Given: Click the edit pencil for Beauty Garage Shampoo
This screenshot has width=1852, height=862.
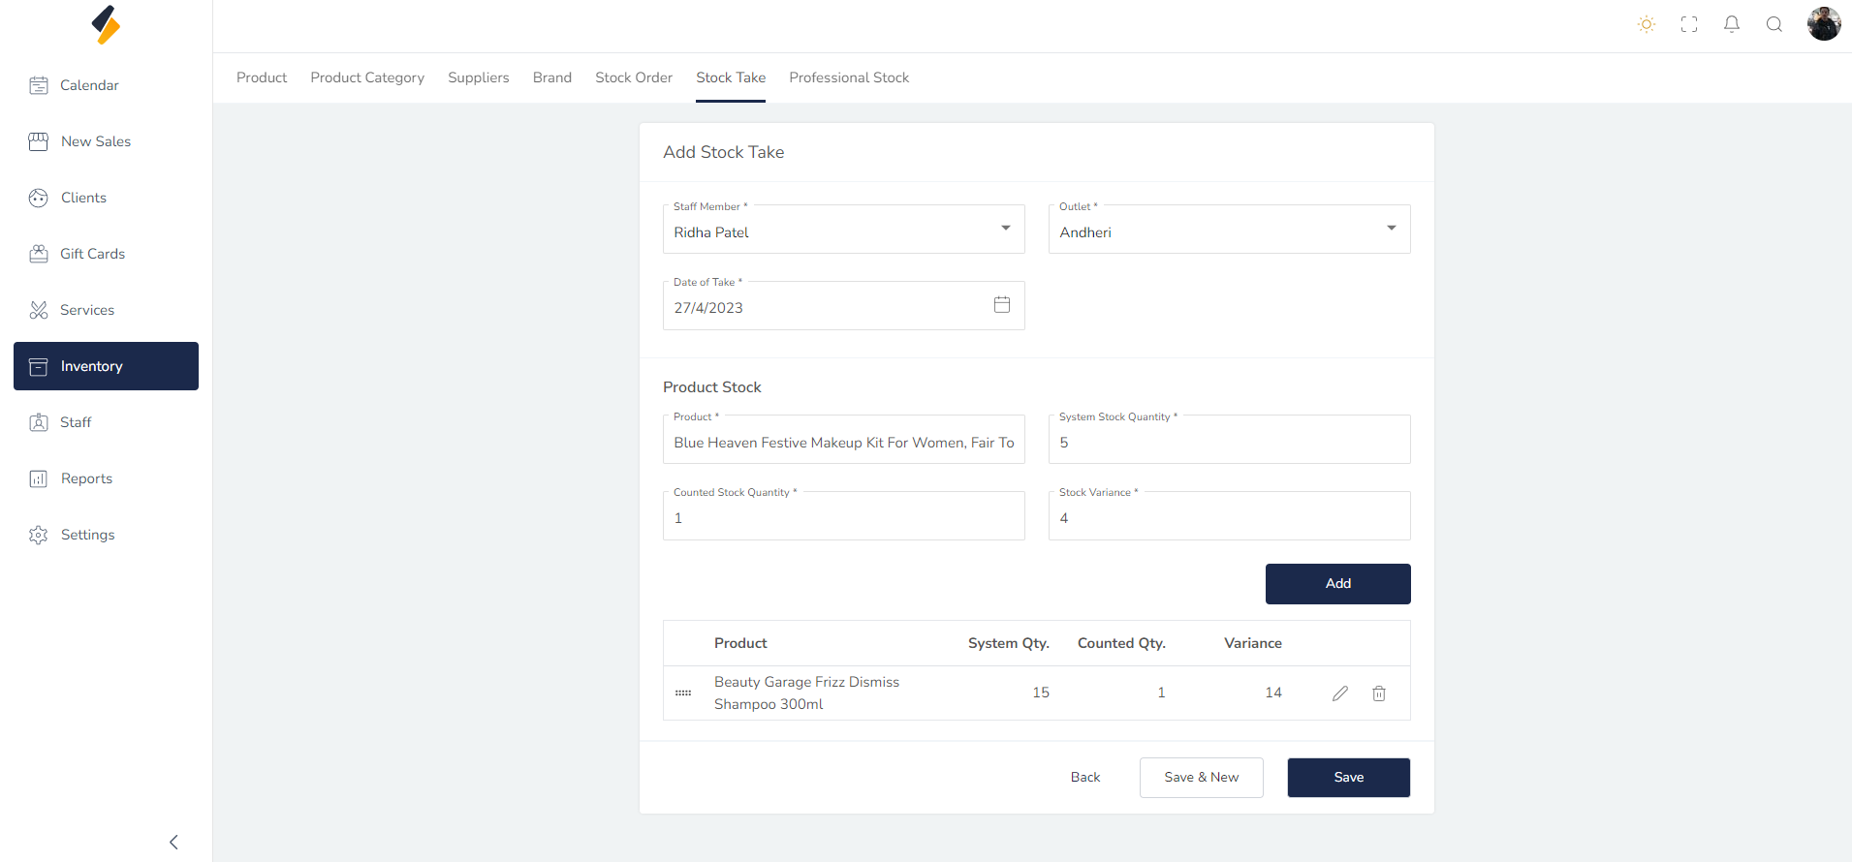Looking at the screenshot, I should coord(1339,693).
